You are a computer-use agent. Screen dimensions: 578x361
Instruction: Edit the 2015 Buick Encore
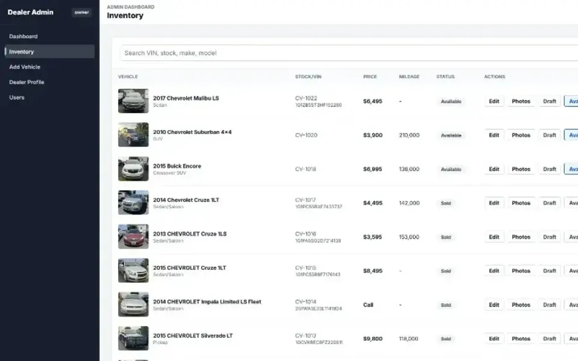click(494, 169)
